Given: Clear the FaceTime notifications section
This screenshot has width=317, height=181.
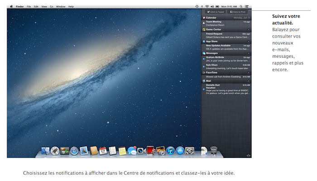Looking at the screenshot, I should point(249,72).
